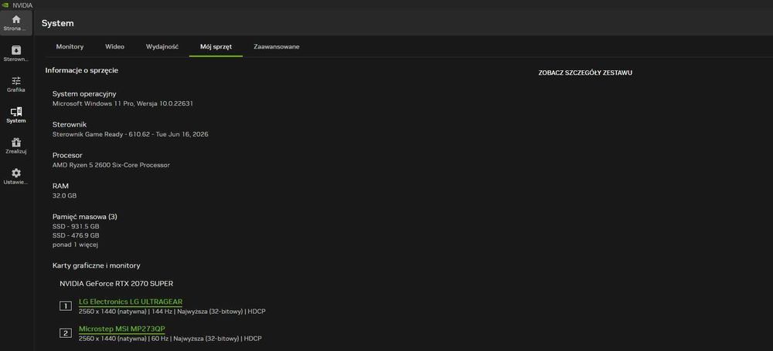Screen dimensions: 773x351
Task: Click the 'Sterownik' label
Action: click(70, 124)
